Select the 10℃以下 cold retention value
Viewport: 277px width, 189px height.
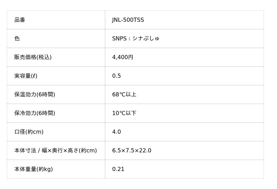pos(124,113)
